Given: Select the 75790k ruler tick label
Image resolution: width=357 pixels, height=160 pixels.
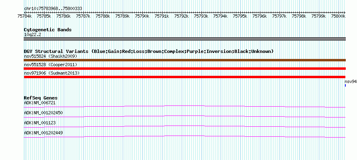Looking at the screenshot, I should coord(142,16).
